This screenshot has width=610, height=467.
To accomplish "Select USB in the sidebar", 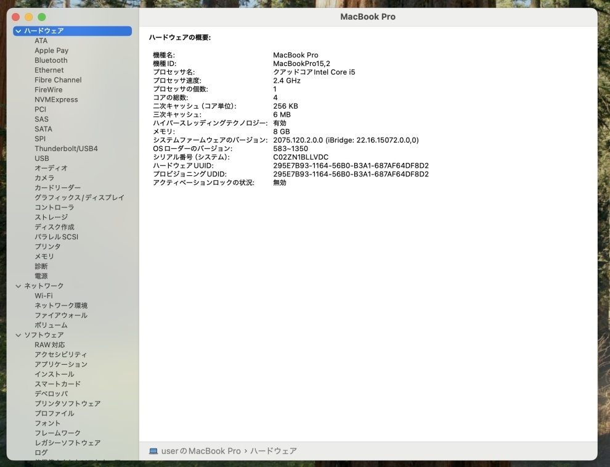I will (x=42, y=159).
